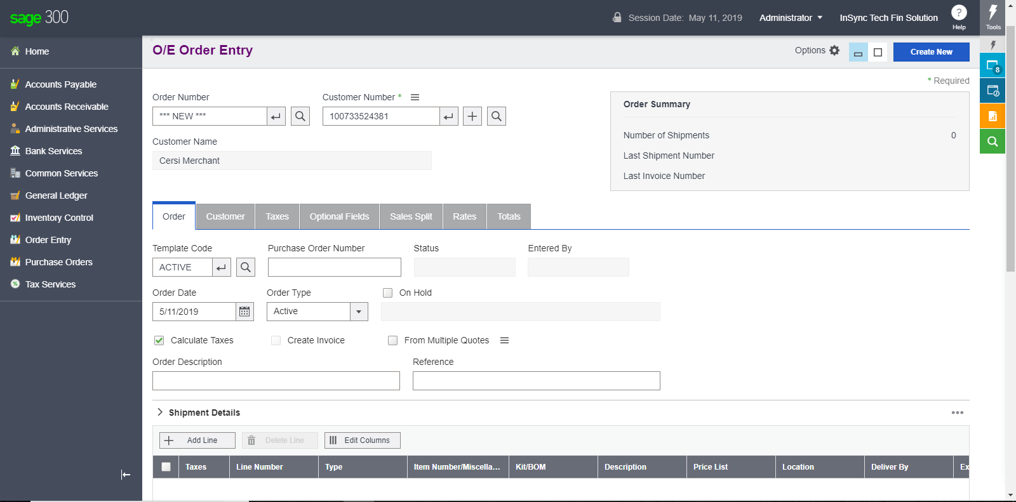
Task: Go to Home in sidebar
Action: tap(37, 51)
